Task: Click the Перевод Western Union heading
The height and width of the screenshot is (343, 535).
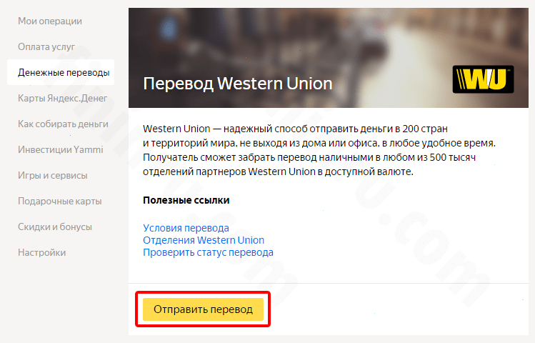Action: (x=238, y=84)
